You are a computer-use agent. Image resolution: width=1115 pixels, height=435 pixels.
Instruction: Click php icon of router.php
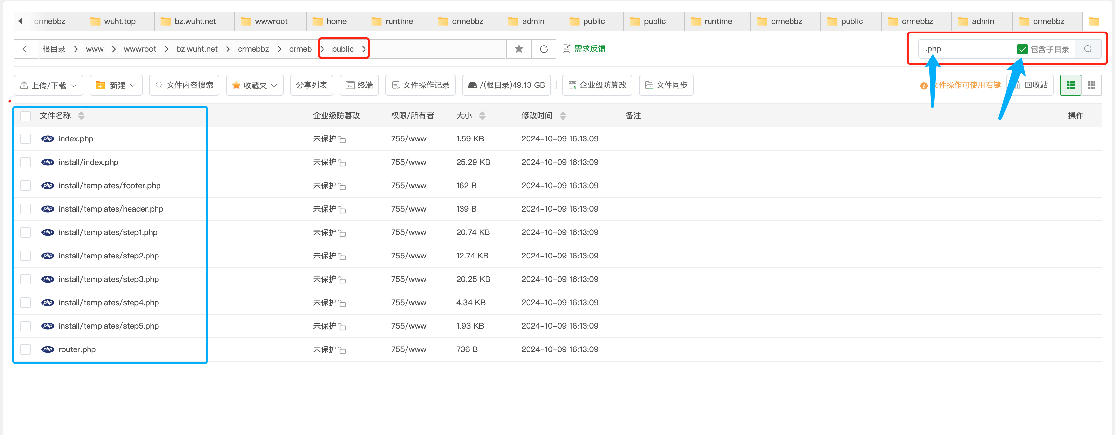(48, 349)
